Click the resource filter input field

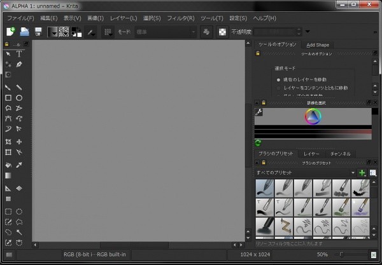[316, 243]
